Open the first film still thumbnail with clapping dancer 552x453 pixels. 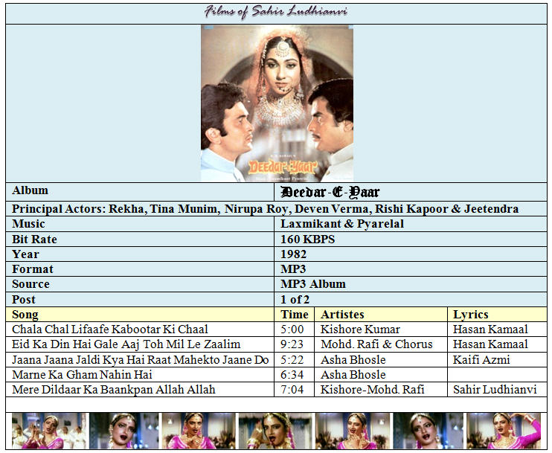(49, 431)
